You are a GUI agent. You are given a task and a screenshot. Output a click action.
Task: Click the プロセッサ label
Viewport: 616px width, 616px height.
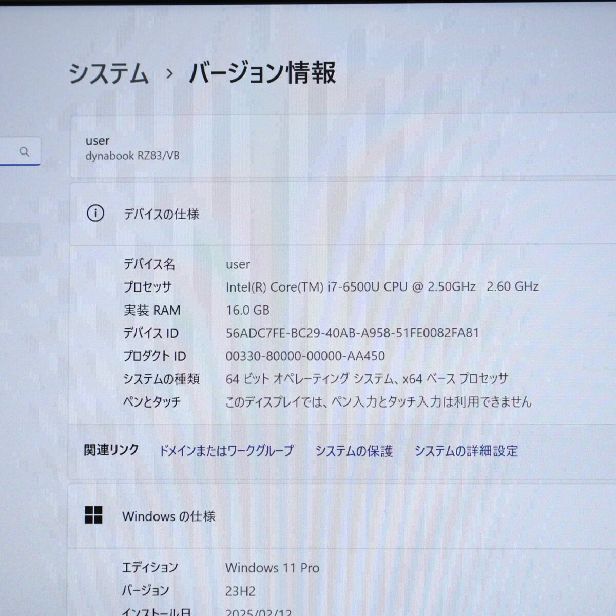pyautogui.click(x=147, y=287)
